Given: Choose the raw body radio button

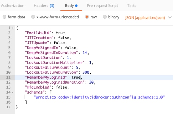Looking at the screenshot, I should click(87, 17).
